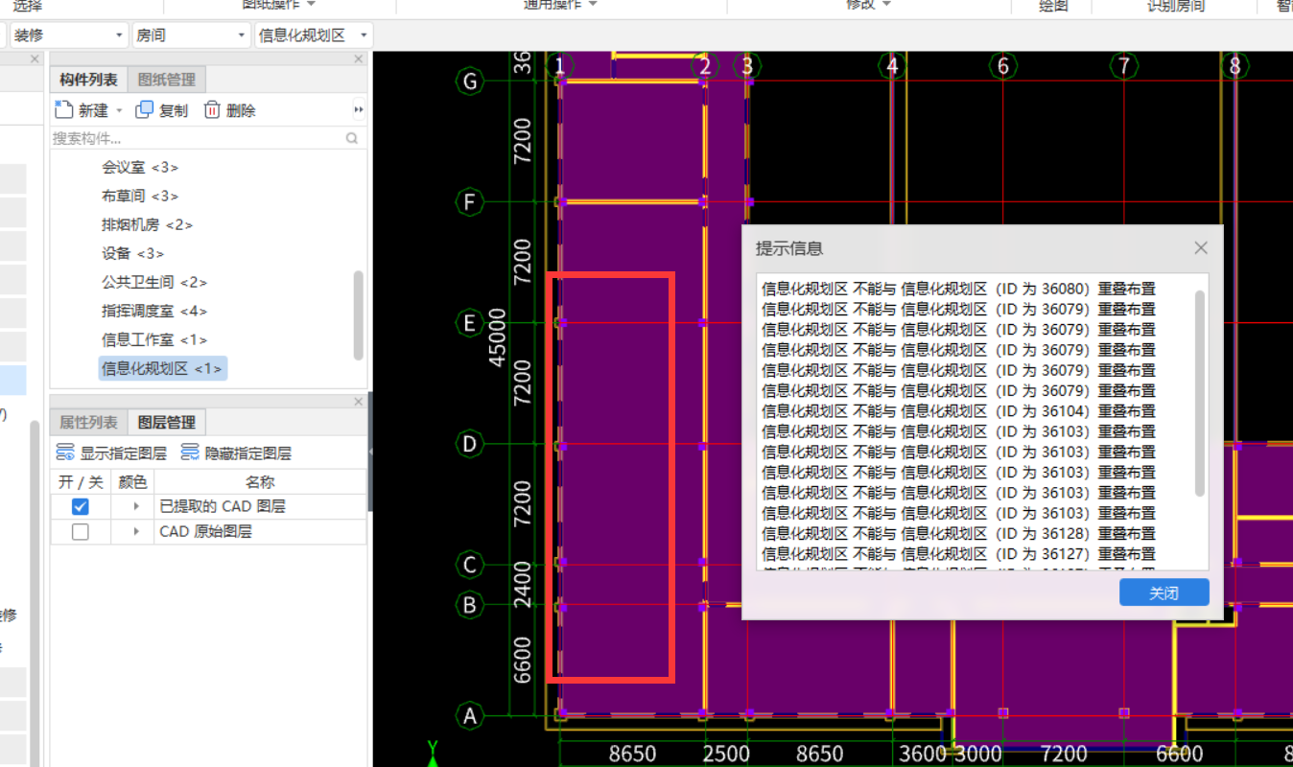Viewport: 1293px width, 767px height.
Task: Click the 提示信息 message list scrollbar
Action: point(1199,393)
